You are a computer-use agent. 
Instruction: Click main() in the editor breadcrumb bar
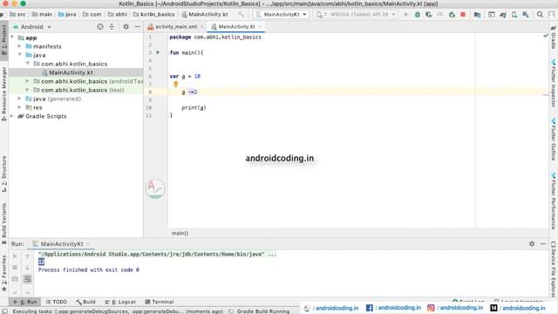coord(180,233)
